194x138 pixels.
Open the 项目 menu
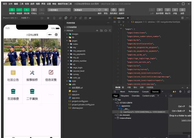point(5,4)
